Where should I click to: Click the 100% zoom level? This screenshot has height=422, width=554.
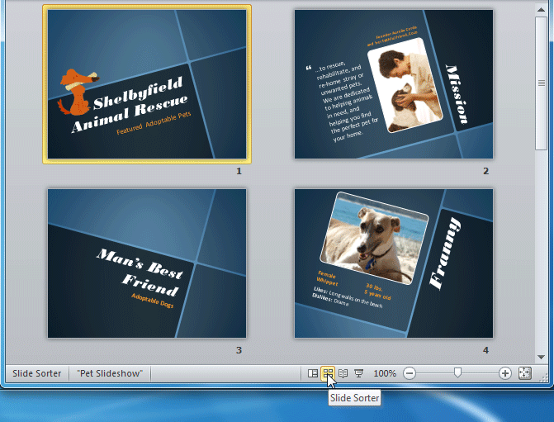[x=385, y=373]
